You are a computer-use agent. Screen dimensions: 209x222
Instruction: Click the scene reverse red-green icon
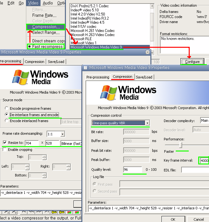click(x=69, y=212)
